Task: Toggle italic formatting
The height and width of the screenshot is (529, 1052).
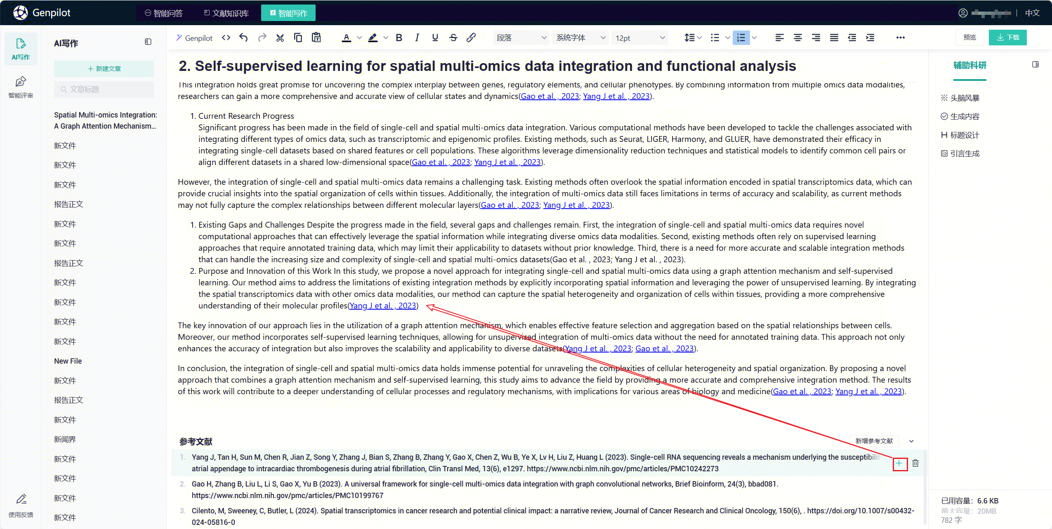Action: click(x=417, y=38)
